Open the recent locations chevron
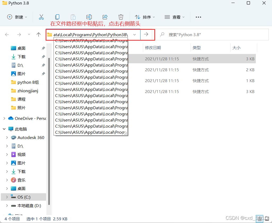 [29, 35]
